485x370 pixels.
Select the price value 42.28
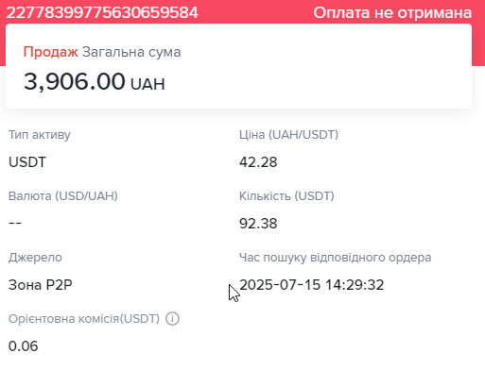[258, 162]
